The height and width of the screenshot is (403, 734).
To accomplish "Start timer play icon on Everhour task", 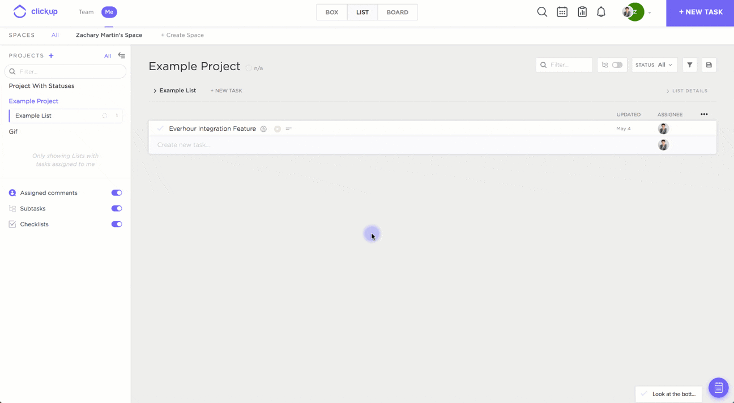I will tap(278, 129).
